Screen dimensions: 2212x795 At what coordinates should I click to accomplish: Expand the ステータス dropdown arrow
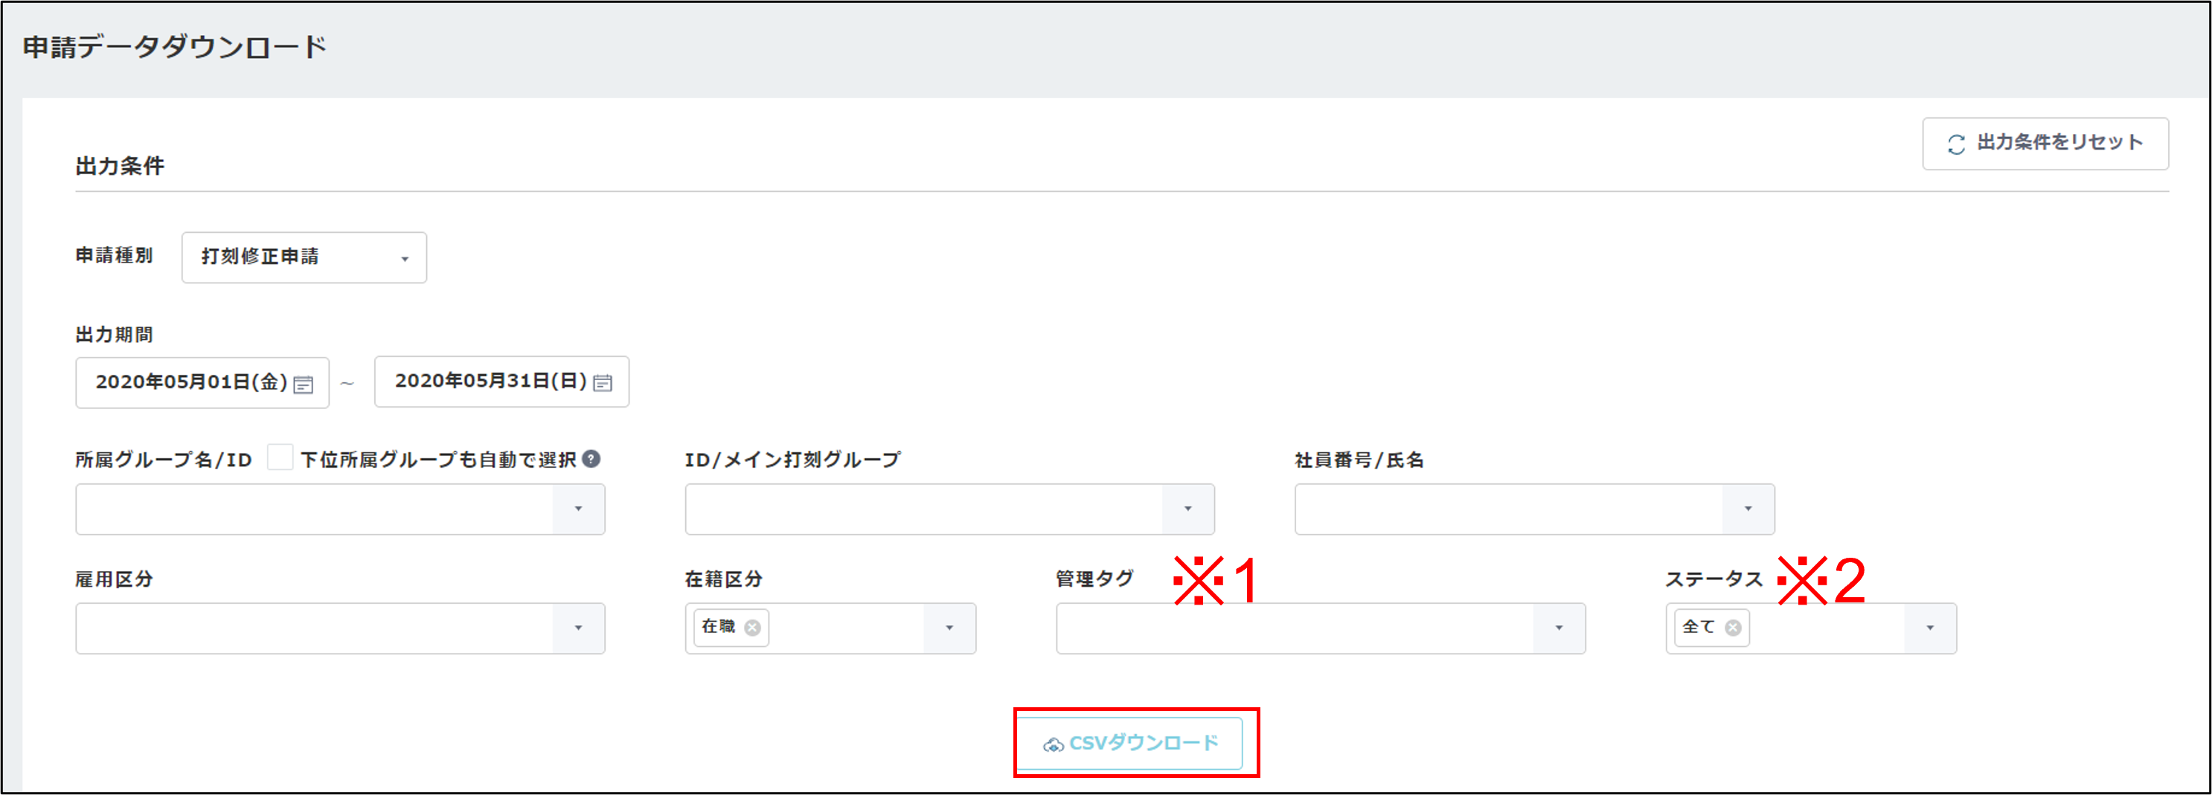pyautogui.click(x=1929, y=628)
